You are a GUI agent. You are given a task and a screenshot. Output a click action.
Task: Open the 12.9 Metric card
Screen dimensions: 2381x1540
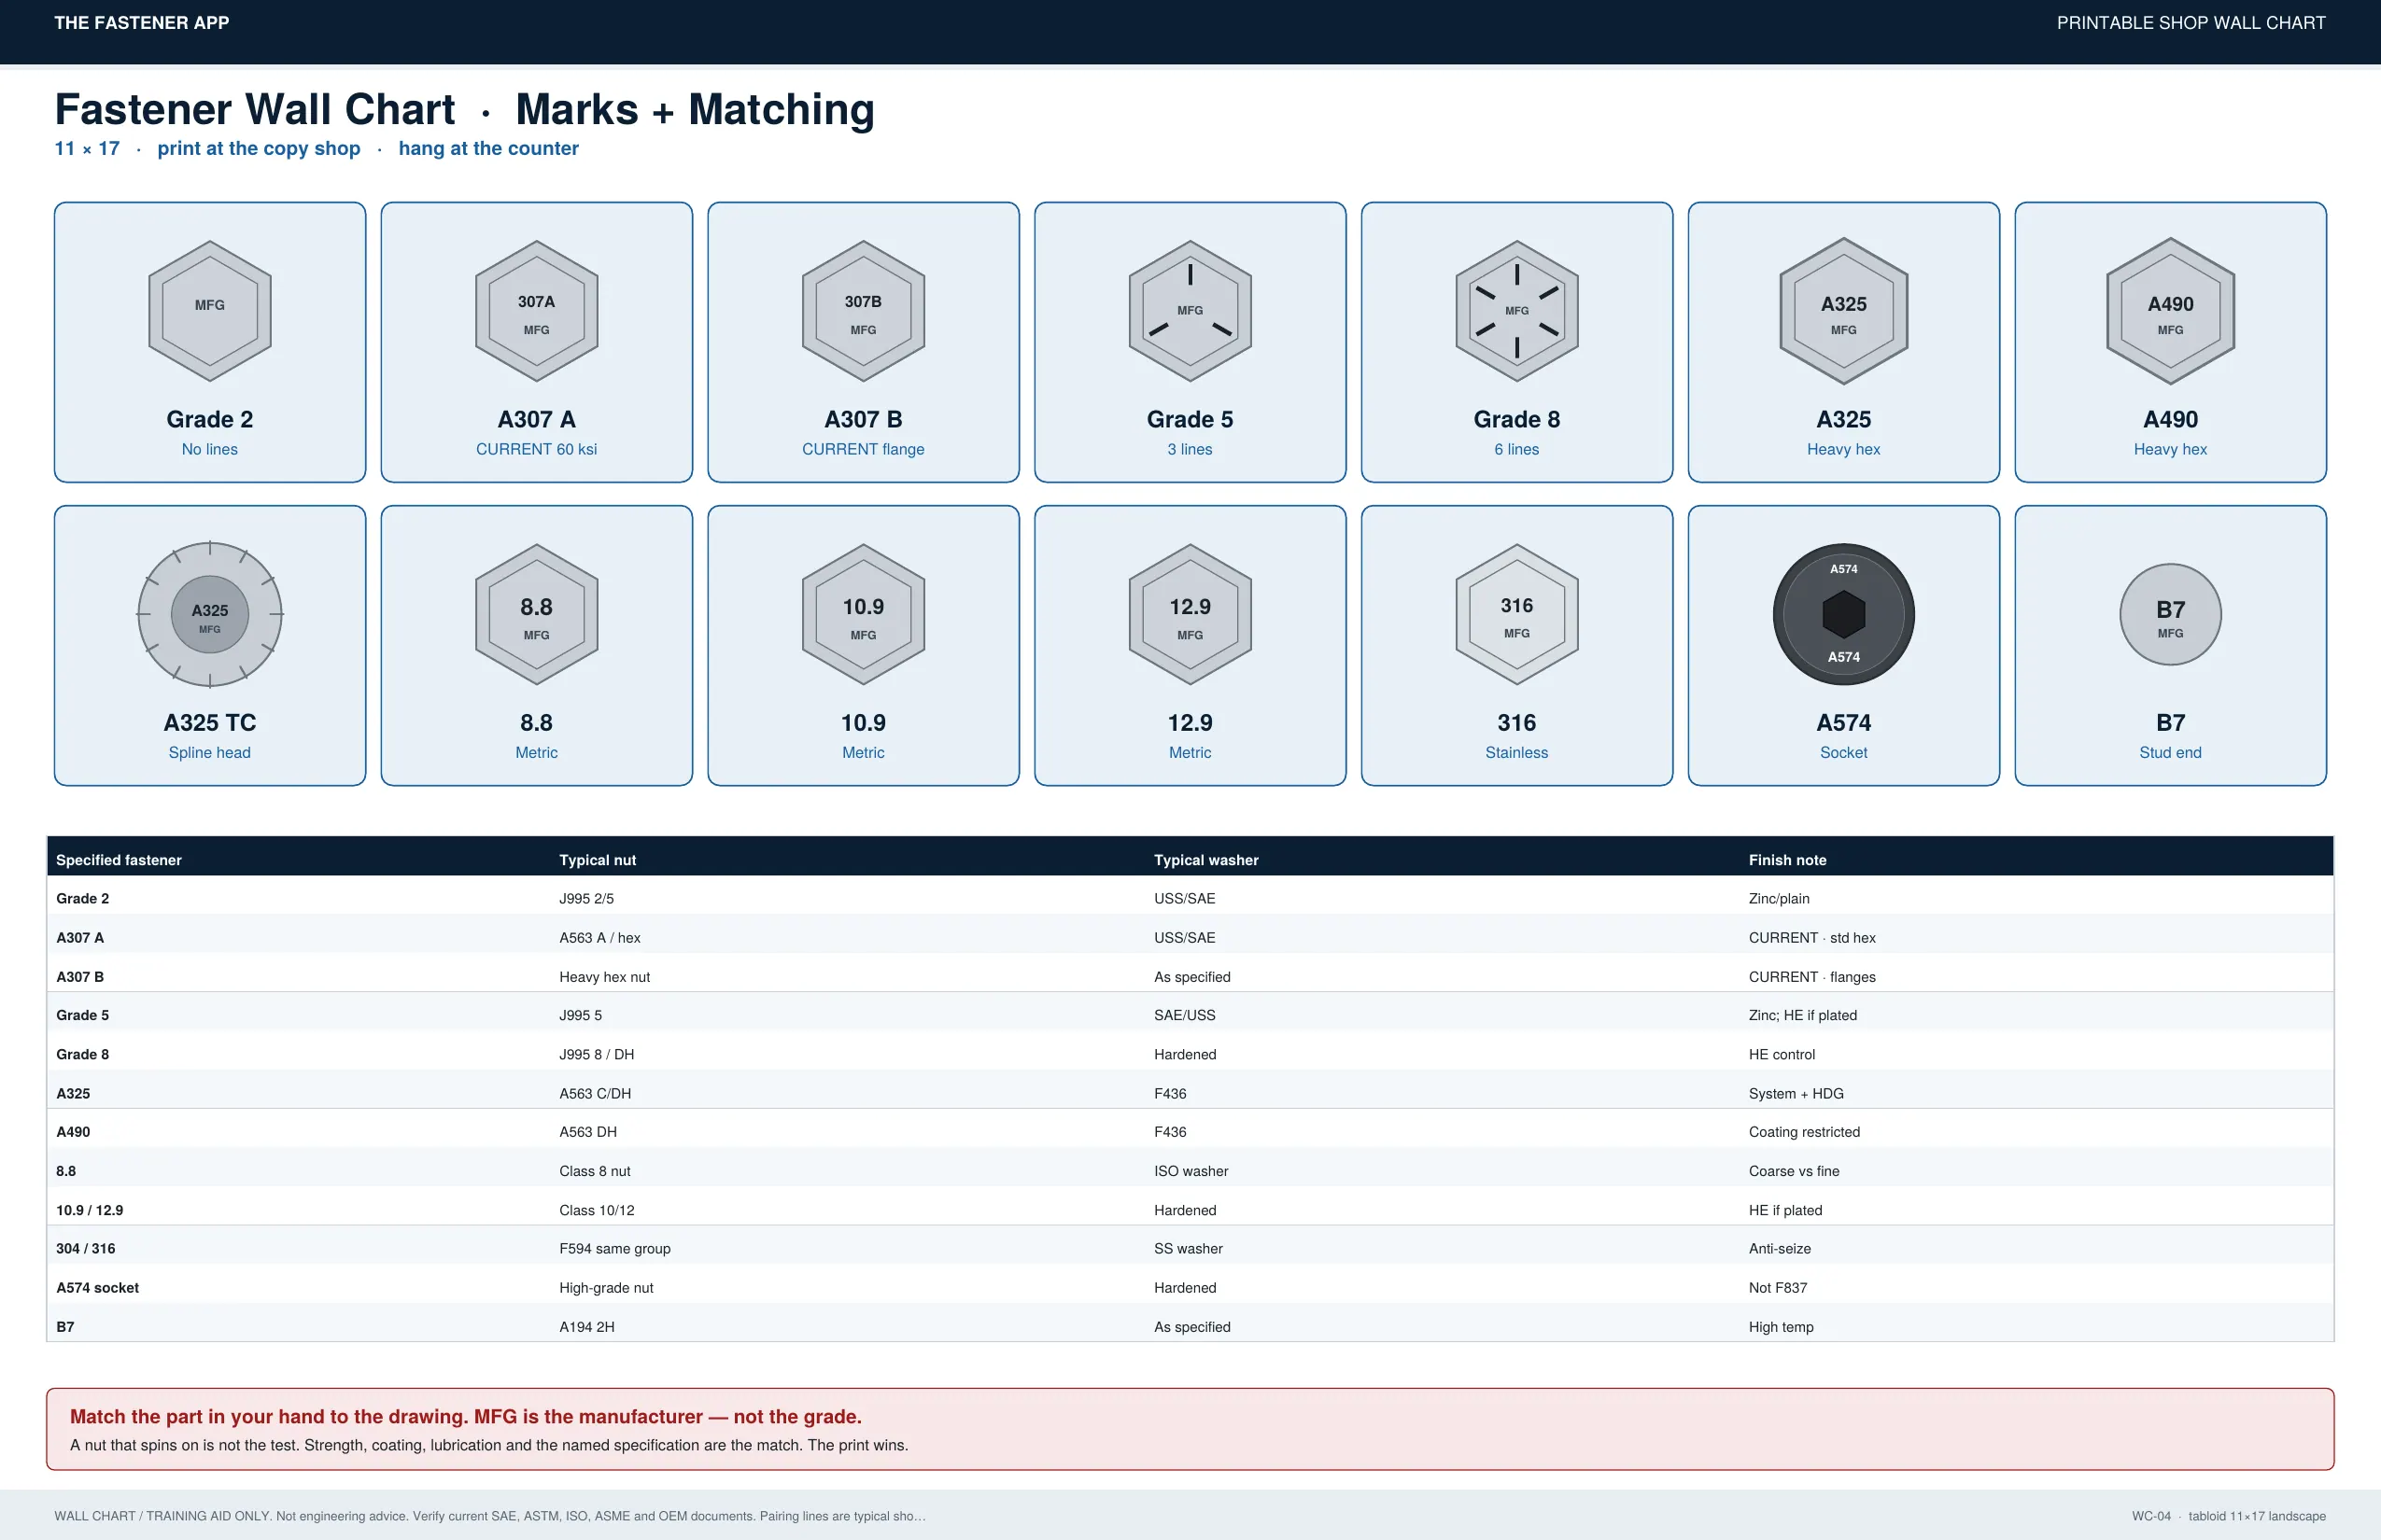[x=1190, y=645]
